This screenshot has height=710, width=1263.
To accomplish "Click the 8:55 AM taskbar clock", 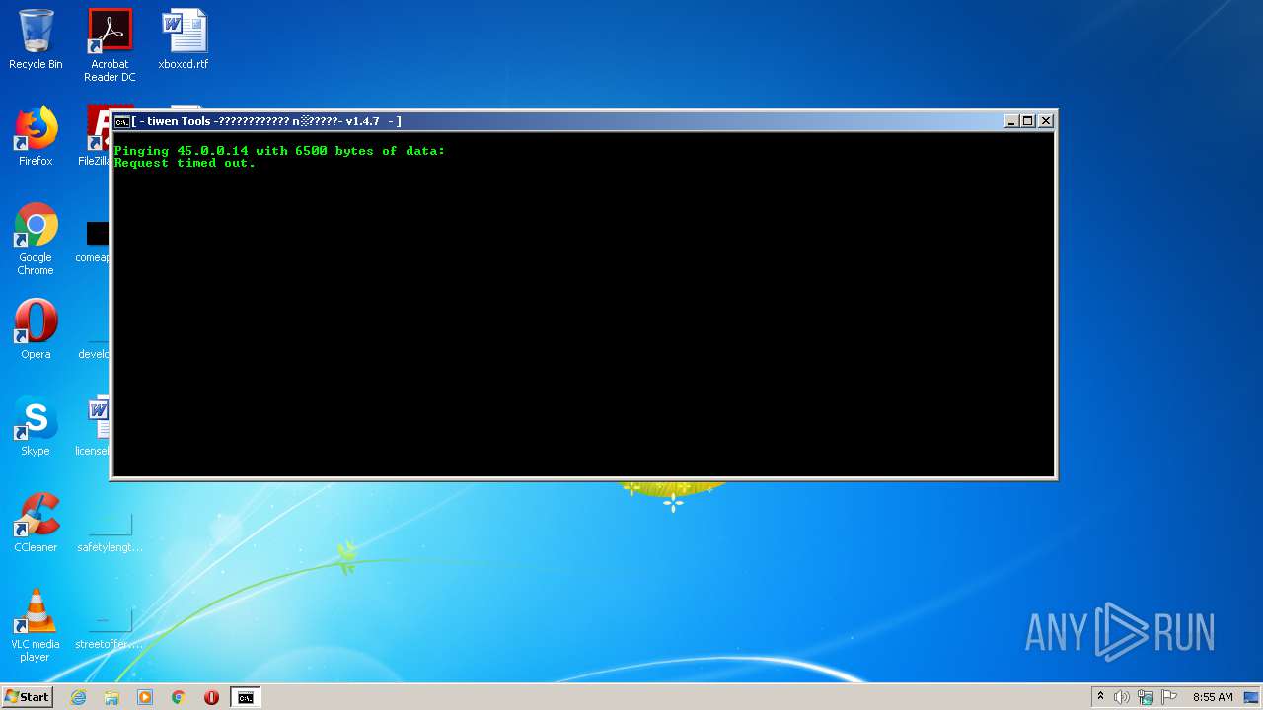I will click(x=1213, y=697).
